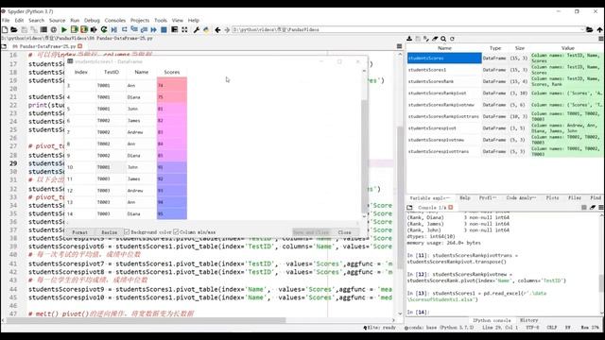Open the File menu

coord(6,20)
